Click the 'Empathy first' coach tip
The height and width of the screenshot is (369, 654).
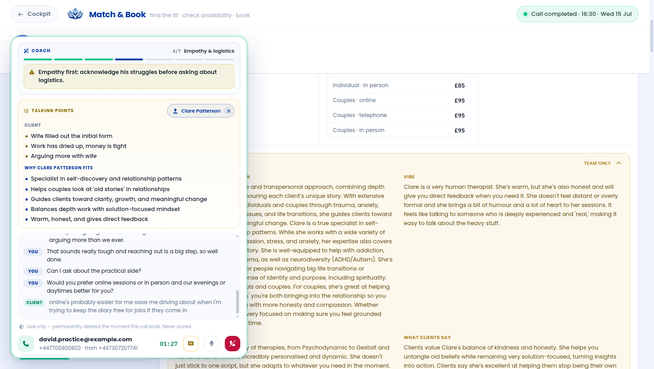[129, 76]
